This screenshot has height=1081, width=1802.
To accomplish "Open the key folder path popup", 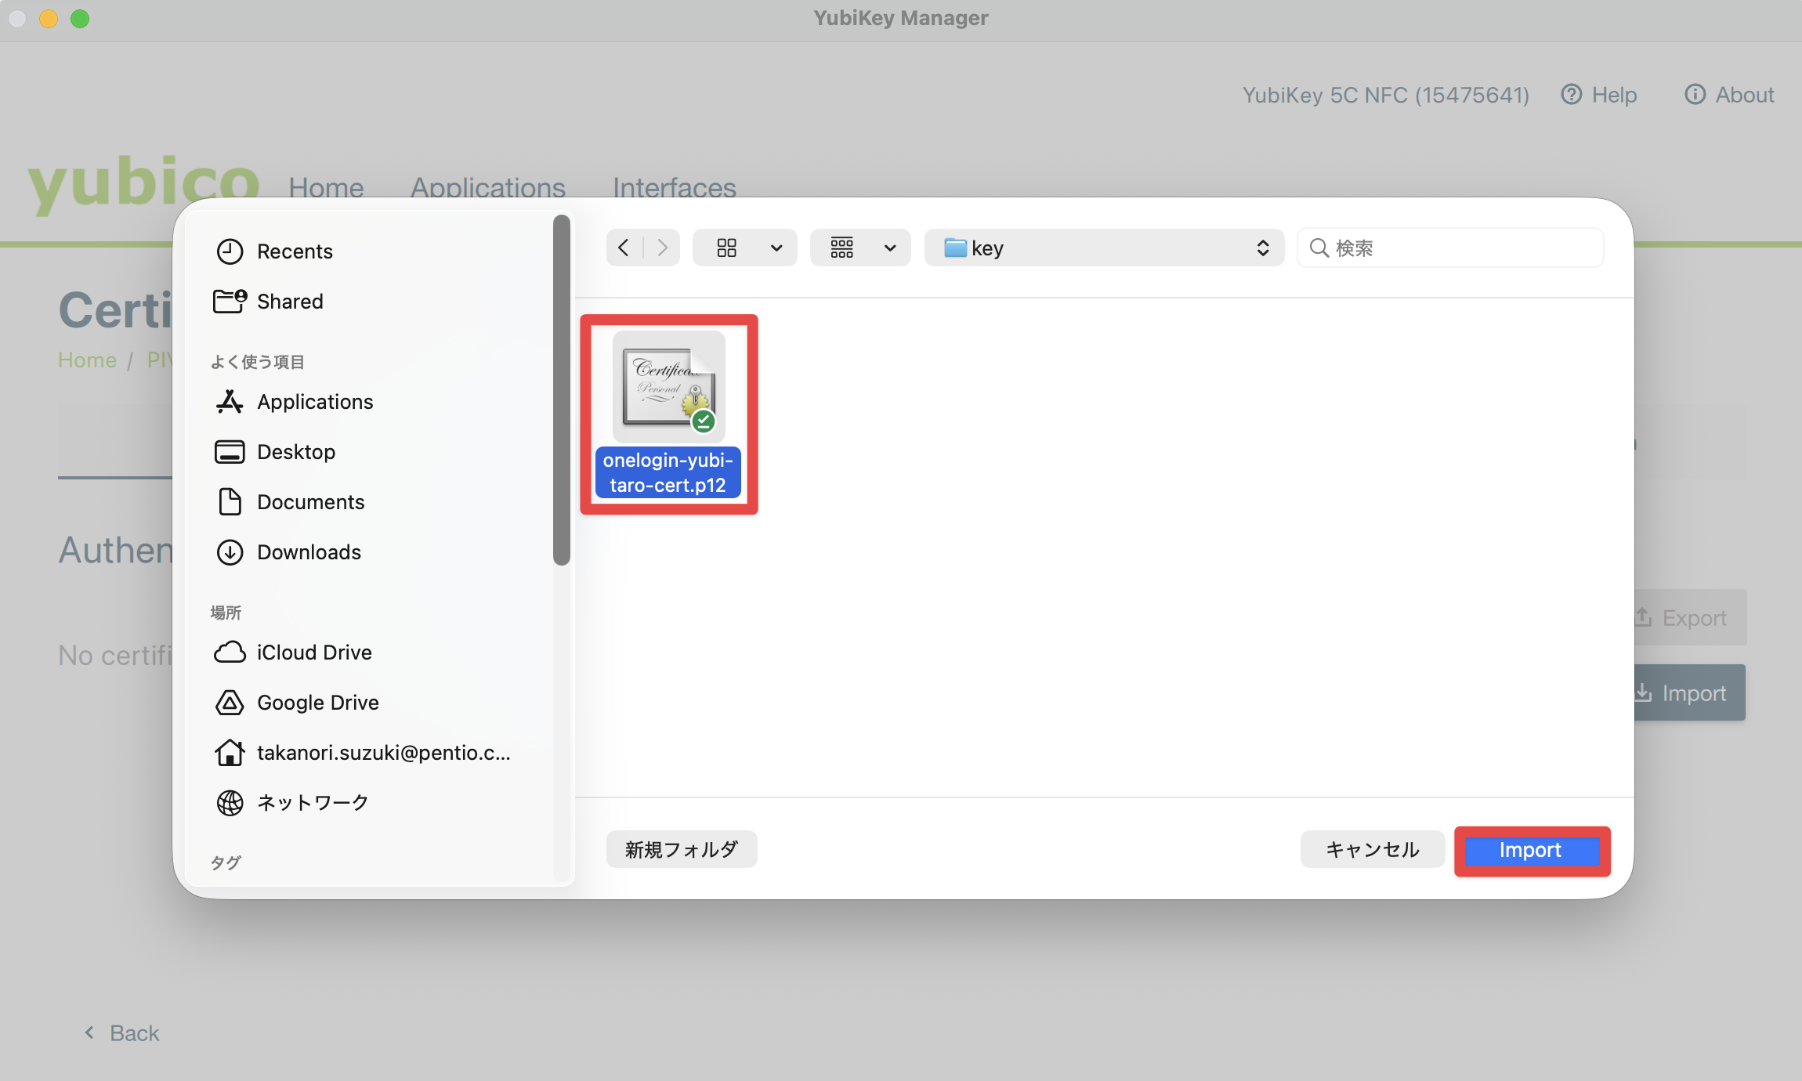I will click(x=1104, y=248).
